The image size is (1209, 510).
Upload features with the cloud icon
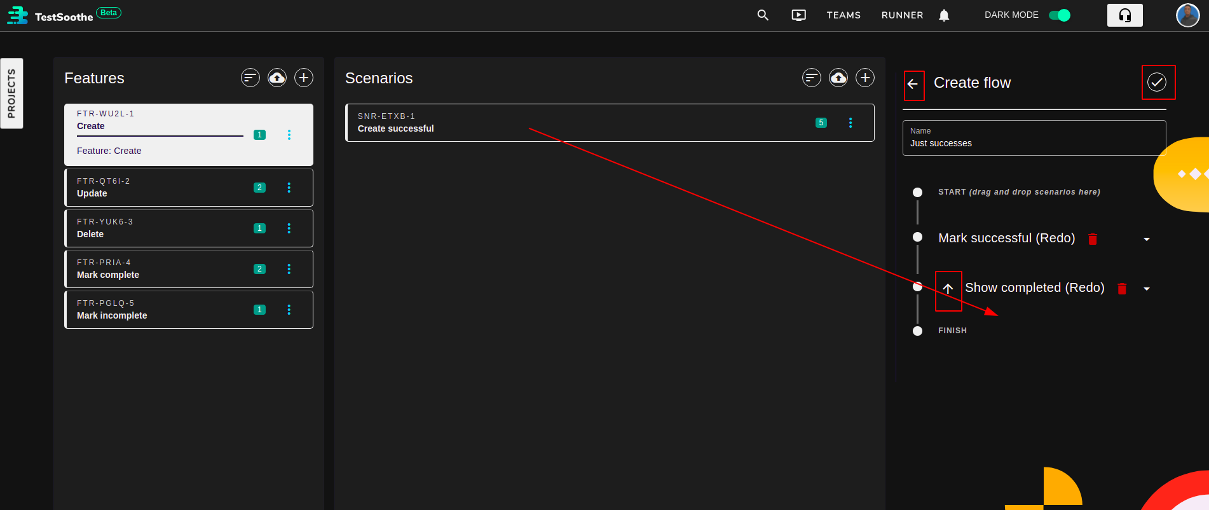pyautogui.click(x=277, y=78)
